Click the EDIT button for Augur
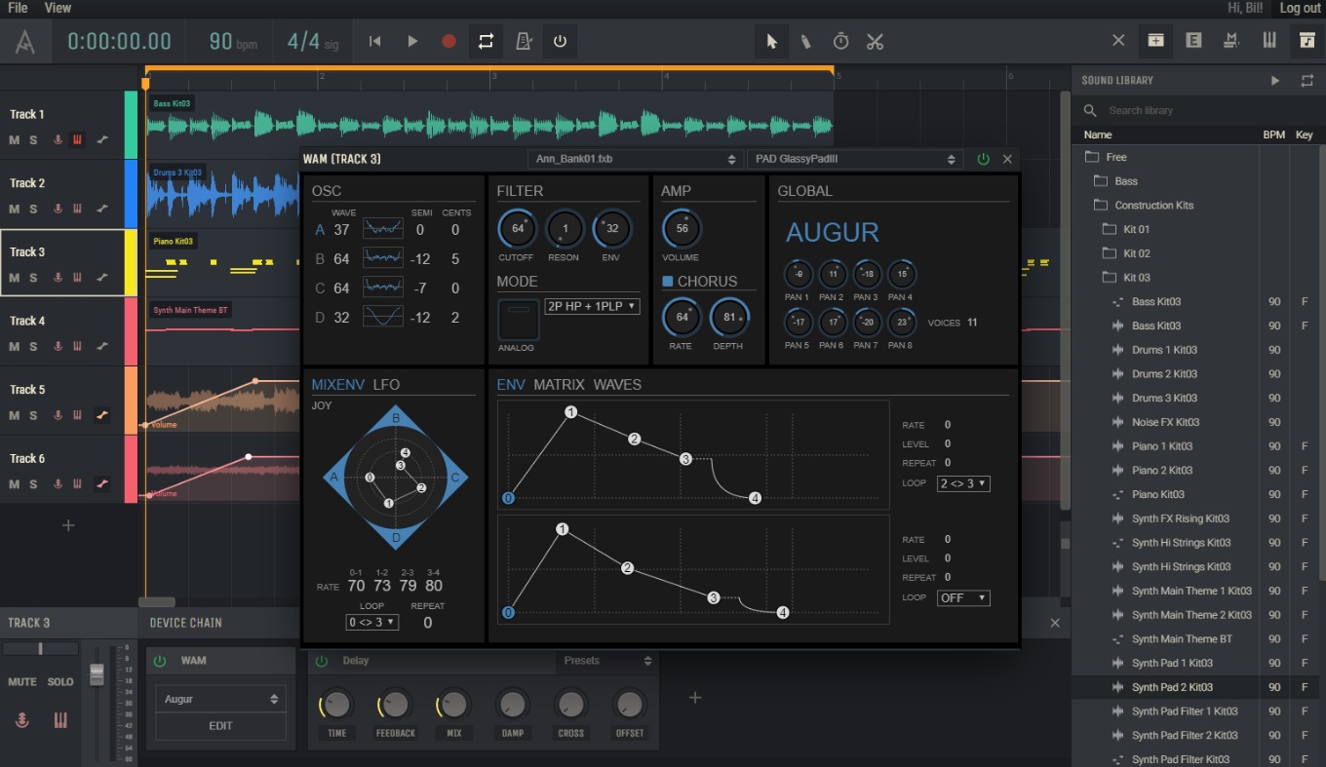This screenshot has height=767, width=1326. tap(220, 726)
